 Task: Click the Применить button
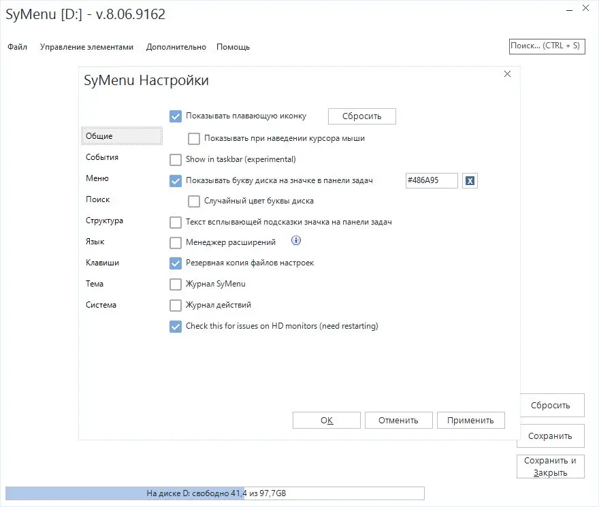(x=470, y=421)
